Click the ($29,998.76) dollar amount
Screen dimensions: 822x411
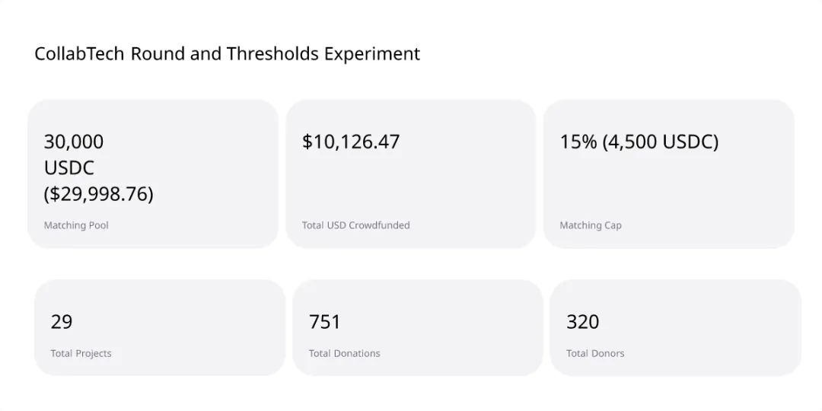coord(99,194)
